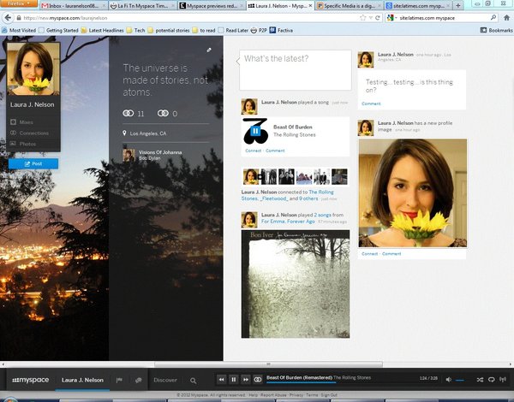Click Connect under the new profile image
Viewport: 514px width, 402px height.
point(370,254)
